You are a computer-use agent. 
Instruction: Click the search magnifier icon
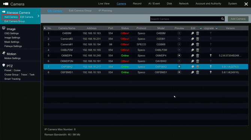pyautogui.click(x=223, y=19)
